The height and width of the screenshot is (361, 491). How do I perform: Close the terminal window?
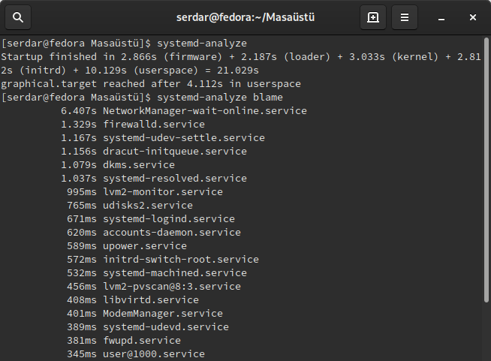pos(473,17)
